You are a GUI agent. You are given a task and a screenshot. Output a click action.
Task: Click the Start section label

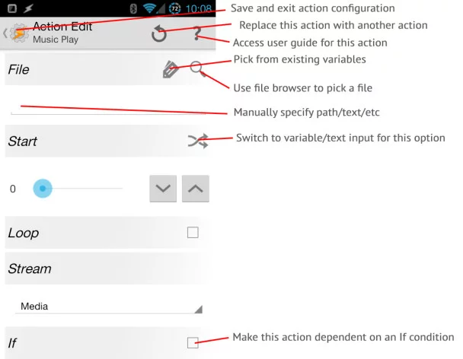22,141
